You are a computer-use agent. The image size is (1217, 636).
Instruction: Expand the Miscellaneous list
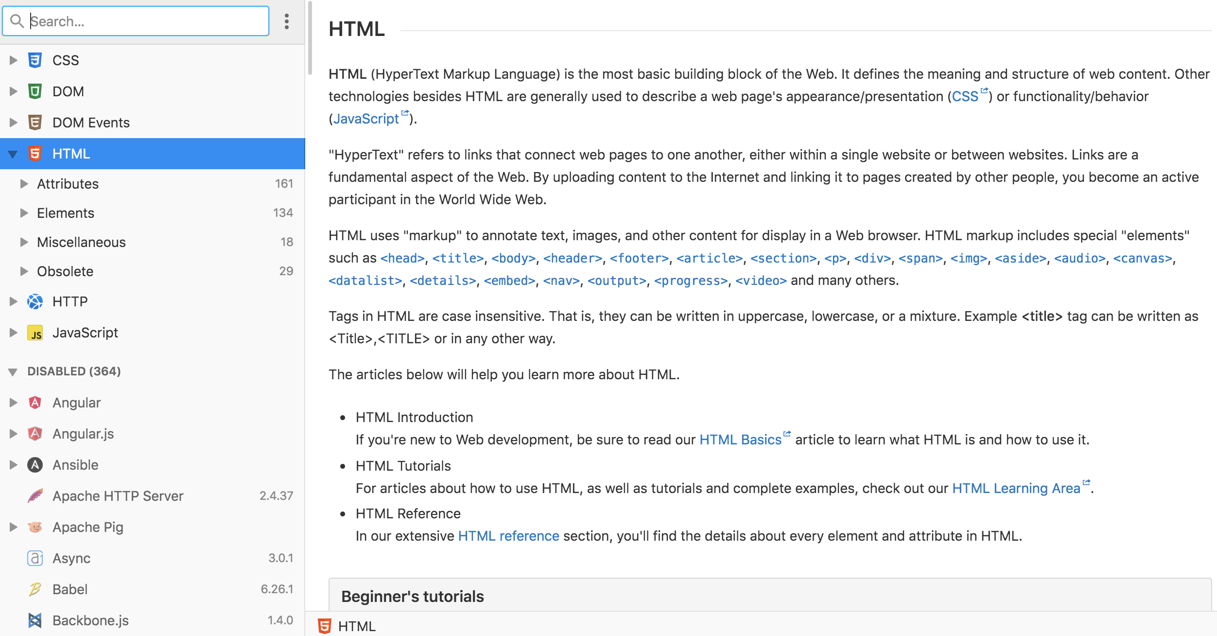point(24,242)
